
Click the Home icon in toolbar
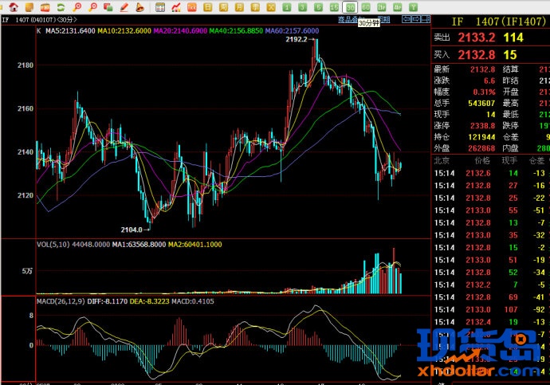point(14,7)
